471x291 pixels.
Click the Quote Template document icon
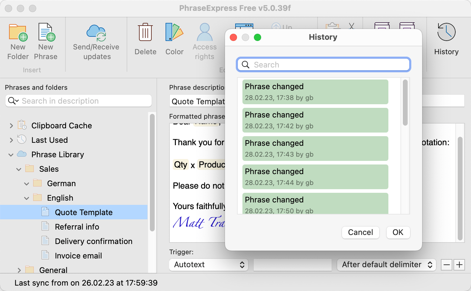(45, 212)
